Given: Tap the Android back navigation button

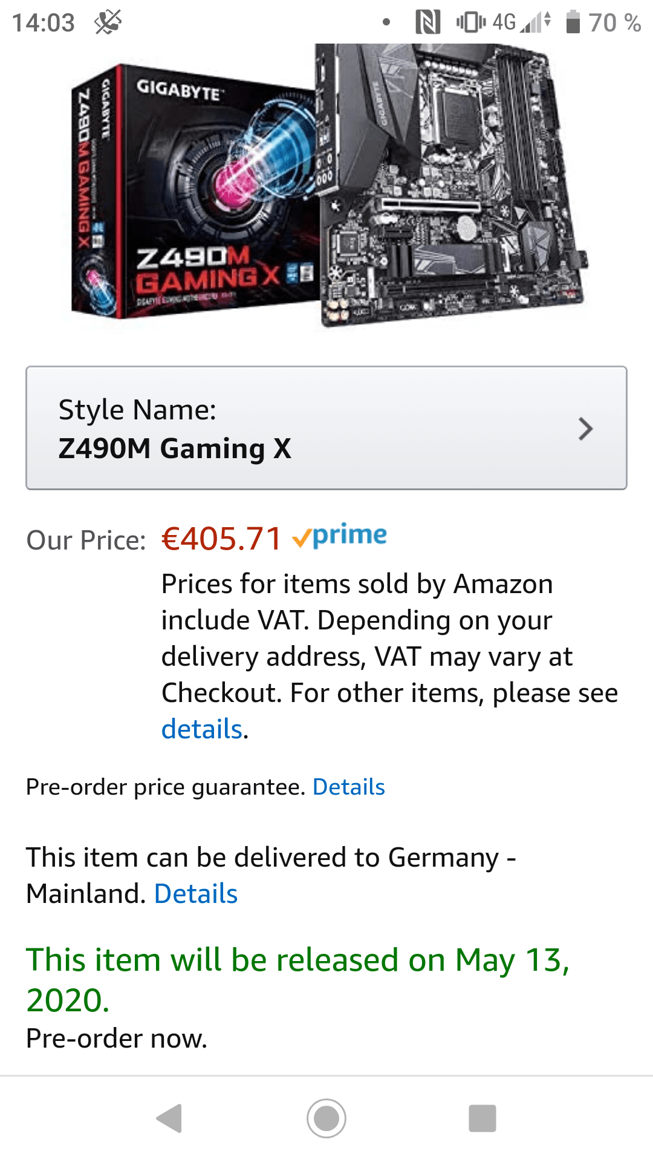Looking at the screenshot, I should pos(169,1118).
